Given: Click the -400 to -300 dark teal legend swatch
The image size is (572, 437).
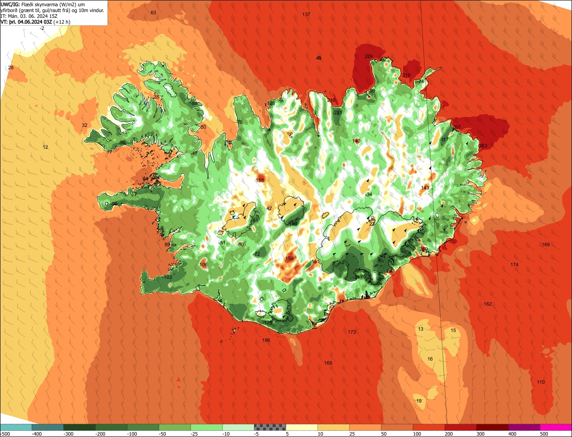Looking at the screenshot, I should tap(48, 427).
